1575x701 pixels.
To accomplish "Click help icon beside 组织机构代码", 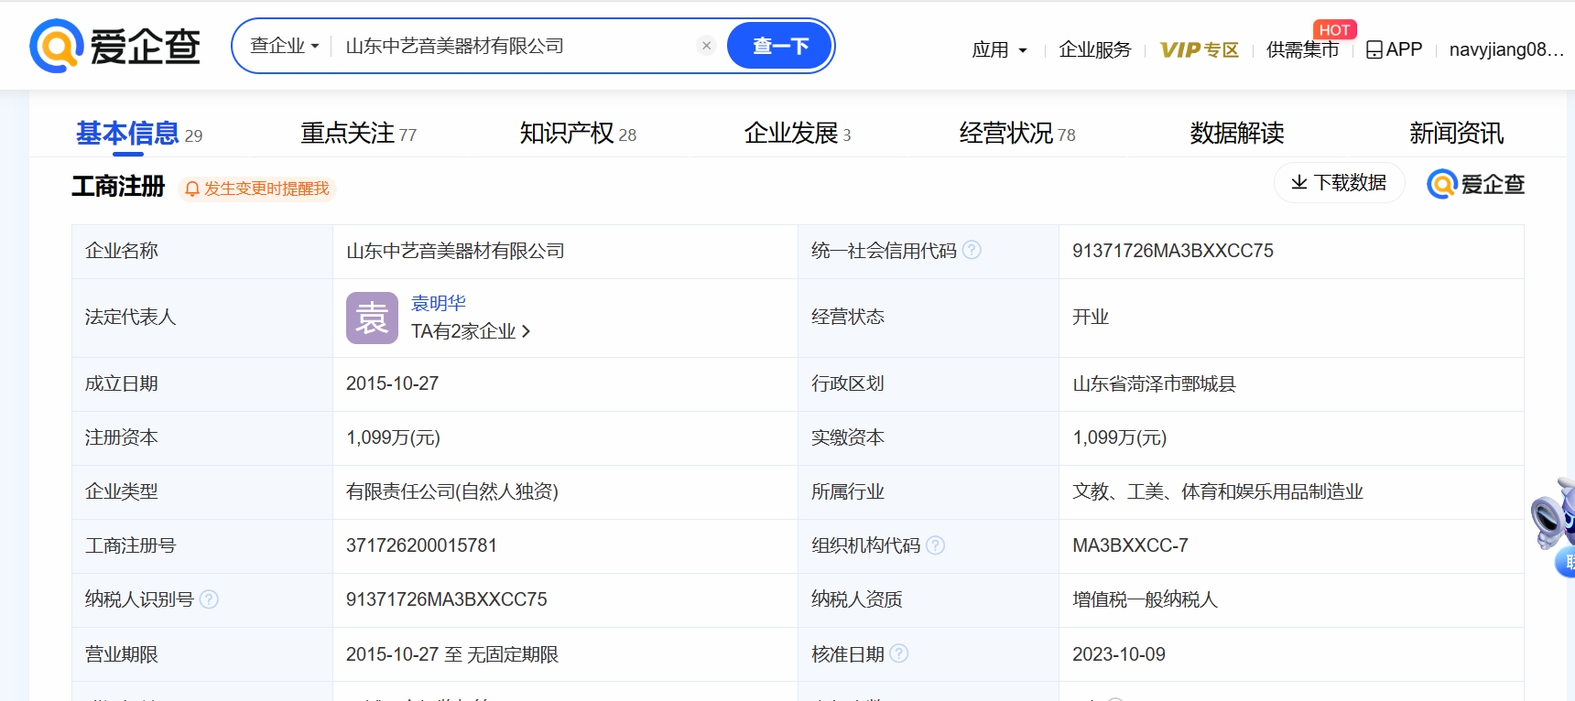I will pos(935,545).
